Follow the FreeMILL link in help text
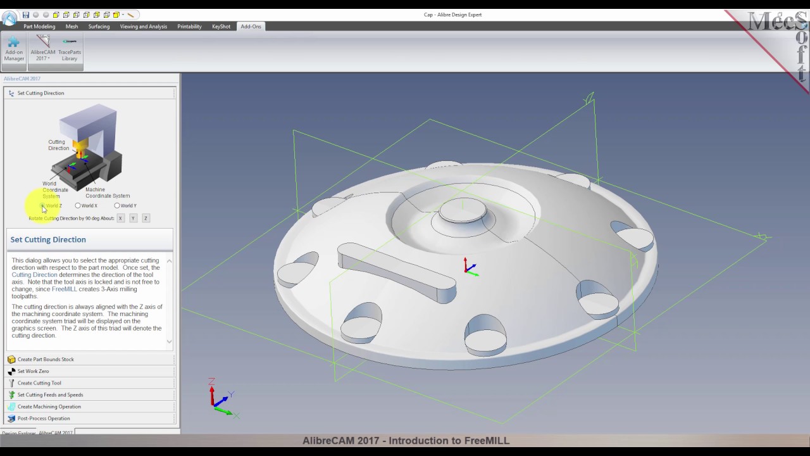The height and width of the screenshot is (456, 810). coord(64,289)
